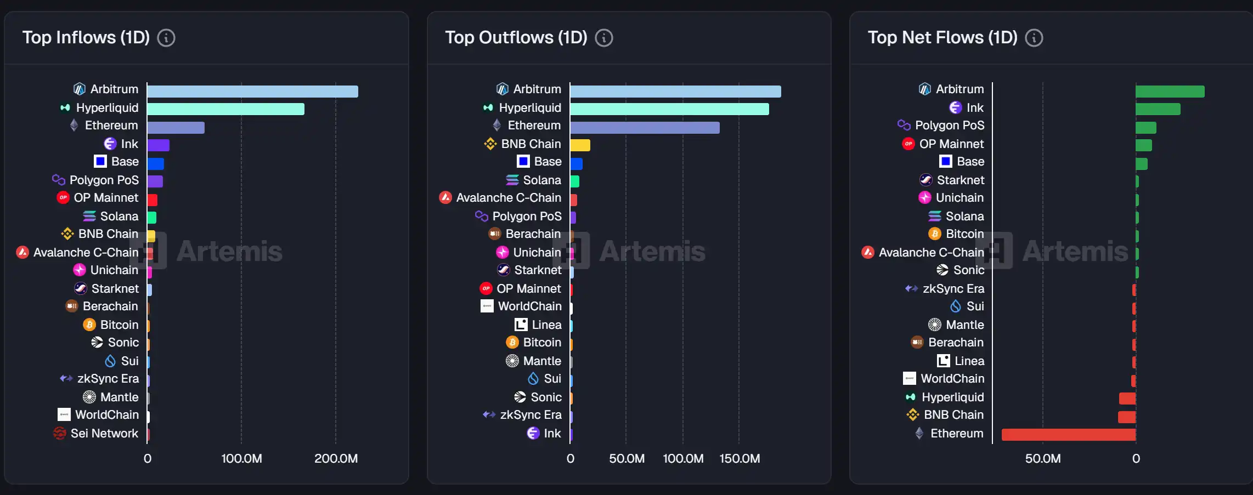Select the zkSync Era icon in Top Net Flows
The height and width of the screenshot is (495, 1253).
[911, 288]
